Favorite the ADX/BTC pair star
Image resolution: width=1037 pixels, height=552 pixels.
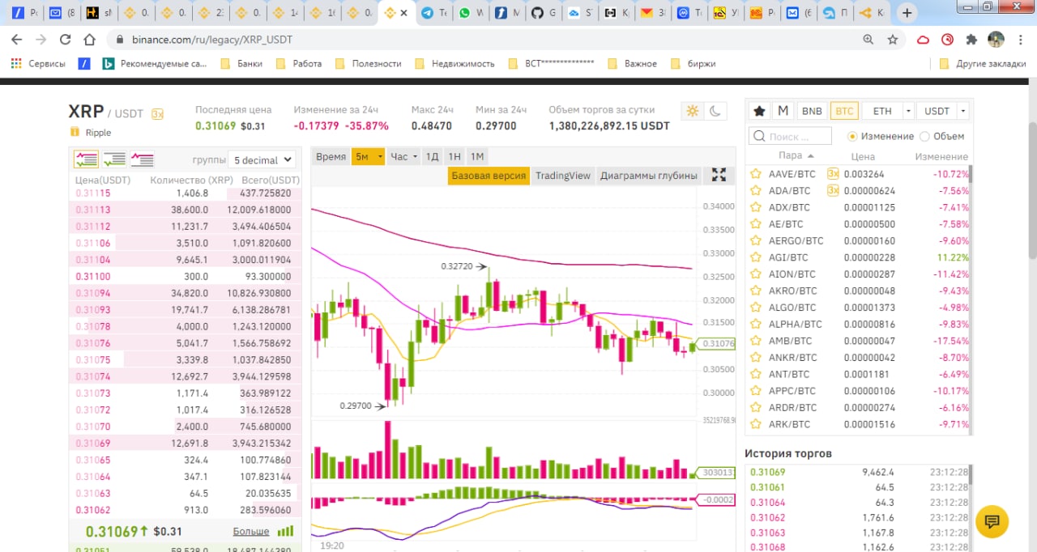coord(756,207)
